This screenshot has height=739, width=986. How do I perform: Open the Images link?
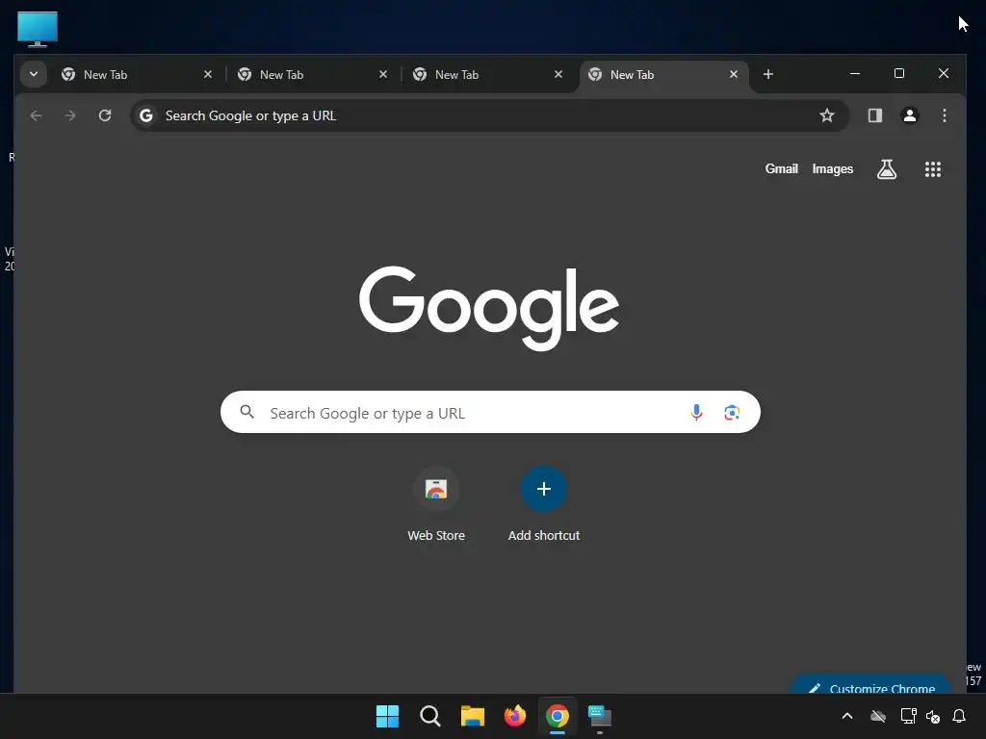pos(832,168)
